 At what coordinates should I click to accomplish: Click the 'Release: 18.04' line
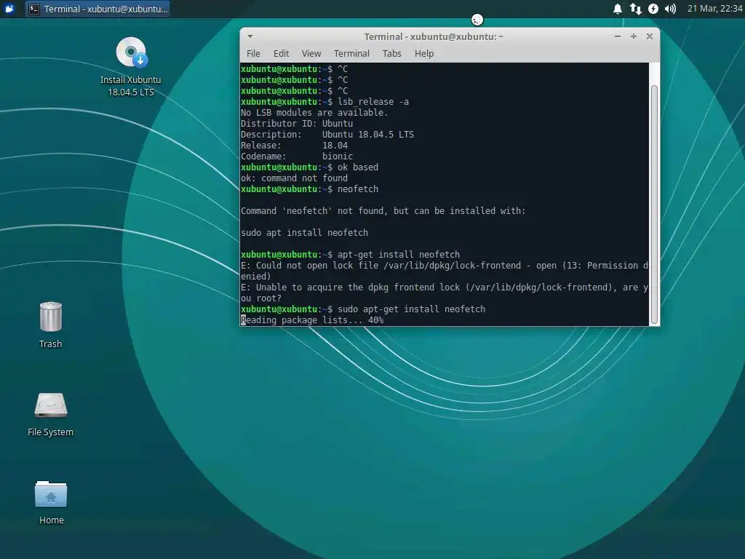pos(294,146)
